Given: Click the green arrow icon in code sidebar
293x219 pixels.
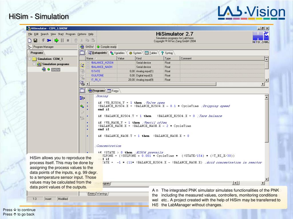Looking at the screenshot, I should [82, 106].
